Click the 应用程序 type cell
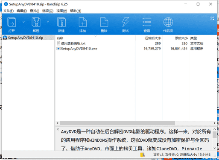The image size is (219, 160). click(197, 49)
